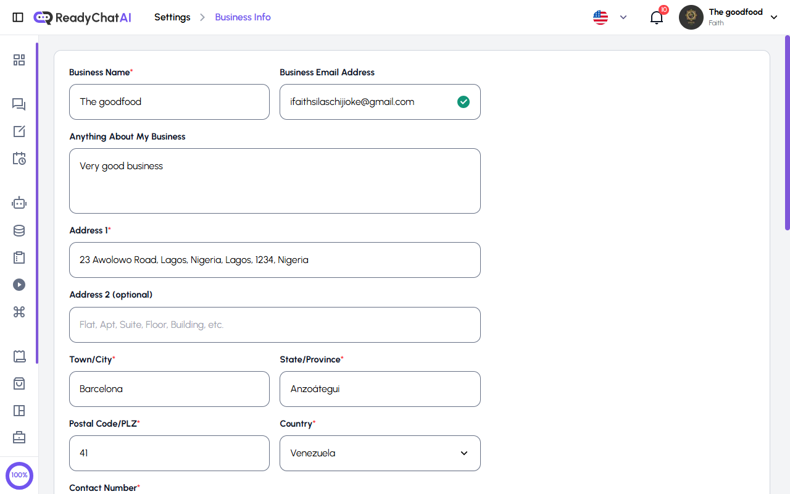Select the chat conversations icon
The image size is (790, 494).
[19, 104]
